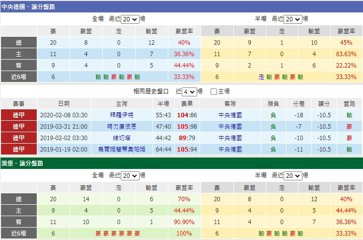Open 相同歷史盤口 recent 4 matches dropdown
The height and width of the screenshot is (240, 363).
[189, 92]
